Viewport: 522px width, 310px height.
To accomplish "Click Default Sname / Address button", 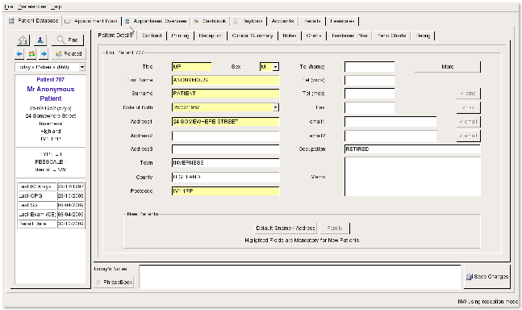I will point(286,228).
